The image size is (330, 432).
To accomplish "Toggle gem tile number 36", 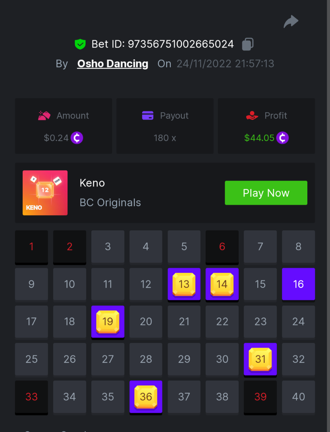I will (146, 396).
